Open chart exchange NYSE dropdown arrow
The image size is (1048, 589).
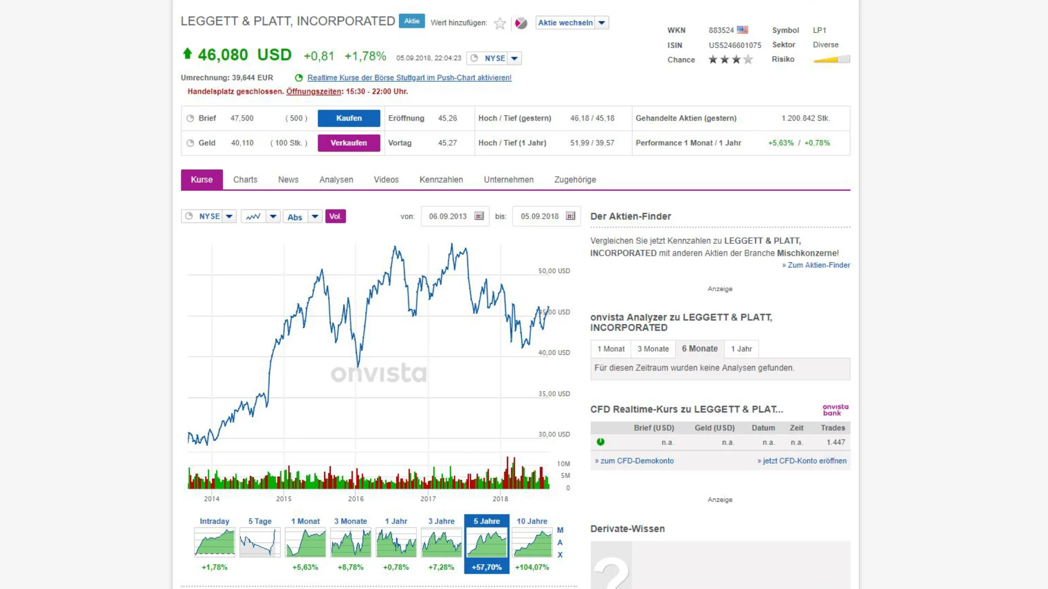229,217
